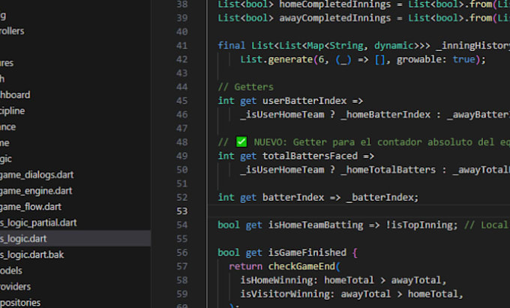Click the checkGameEnd function call
The image size is (510, 308).
click(301, 267)
